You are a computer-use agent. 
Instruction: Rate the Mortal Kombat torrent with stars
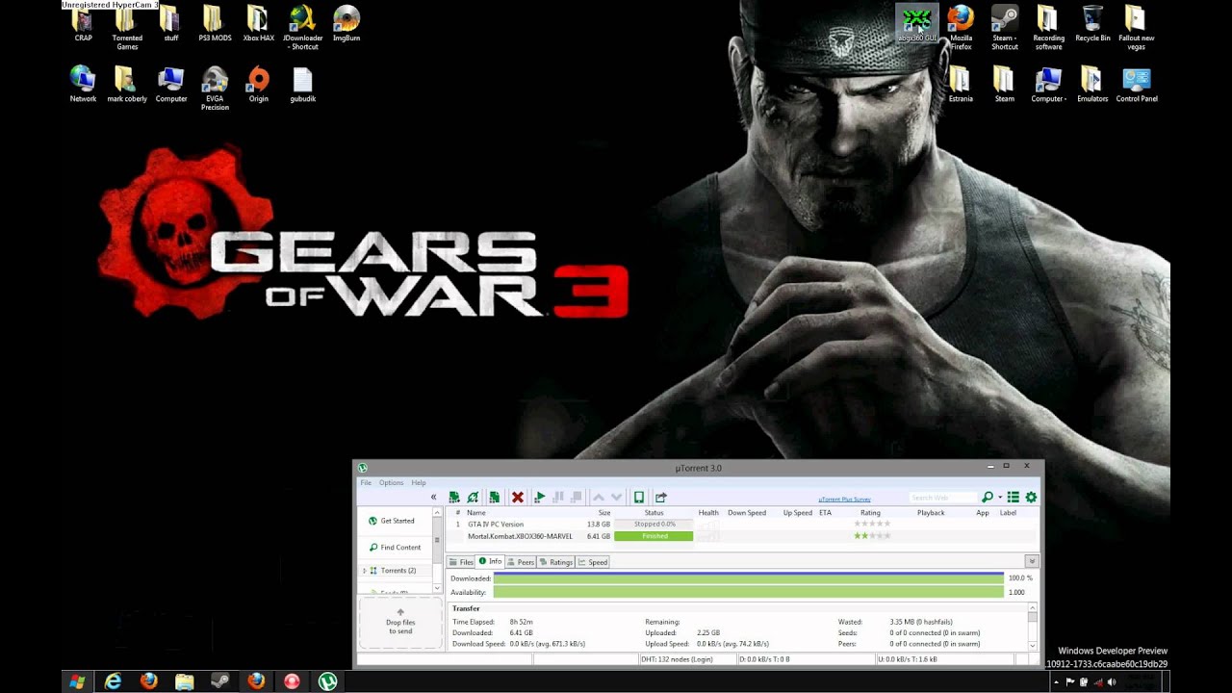(872, 536)
